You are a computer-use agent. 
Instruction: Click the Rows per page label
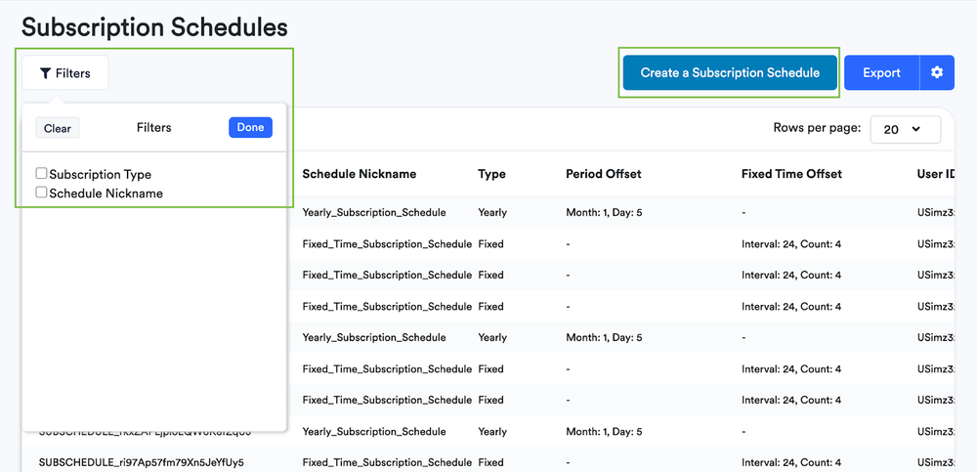(817, 128)
